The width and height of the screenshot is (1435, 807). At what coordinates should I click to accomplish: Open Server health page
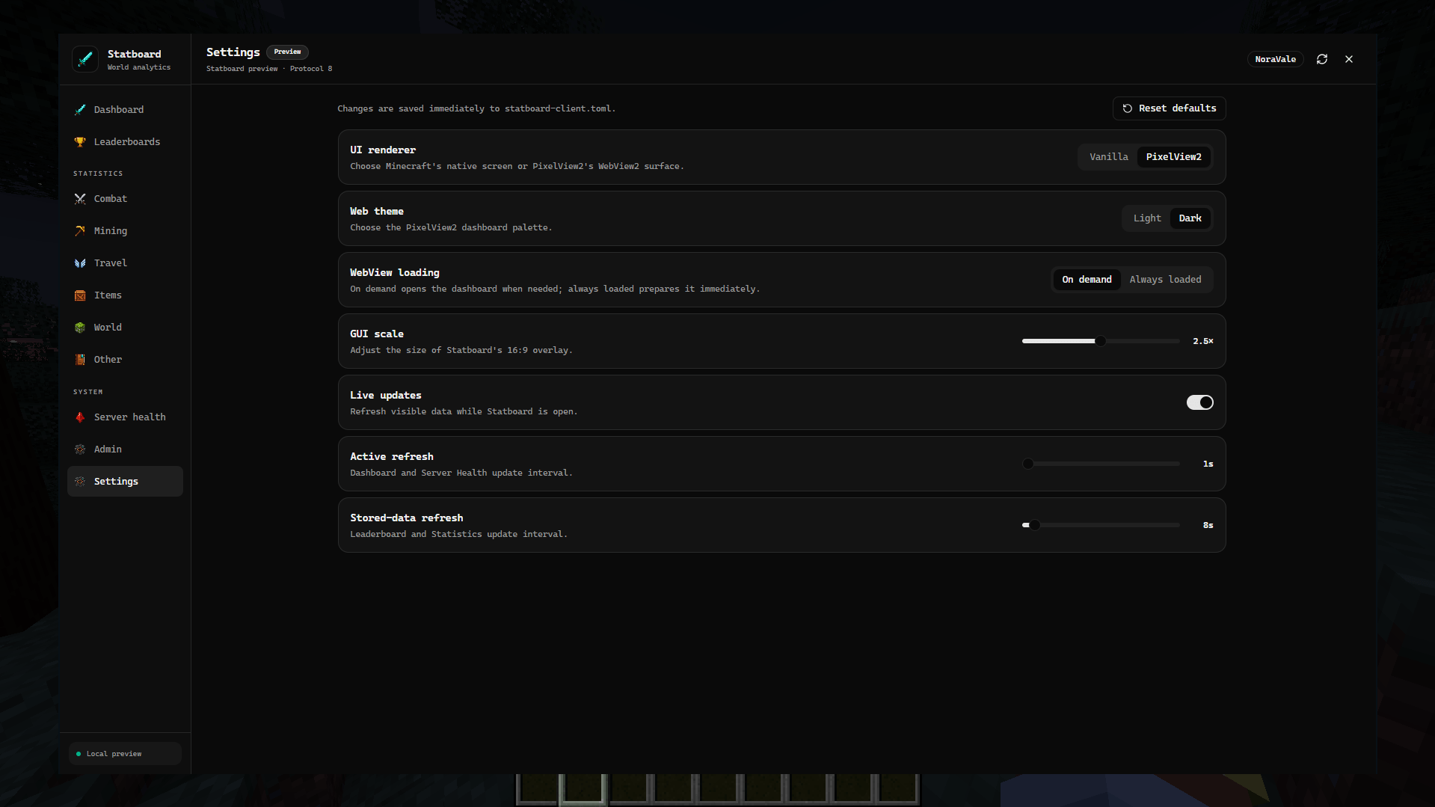(x=125, y=417)
